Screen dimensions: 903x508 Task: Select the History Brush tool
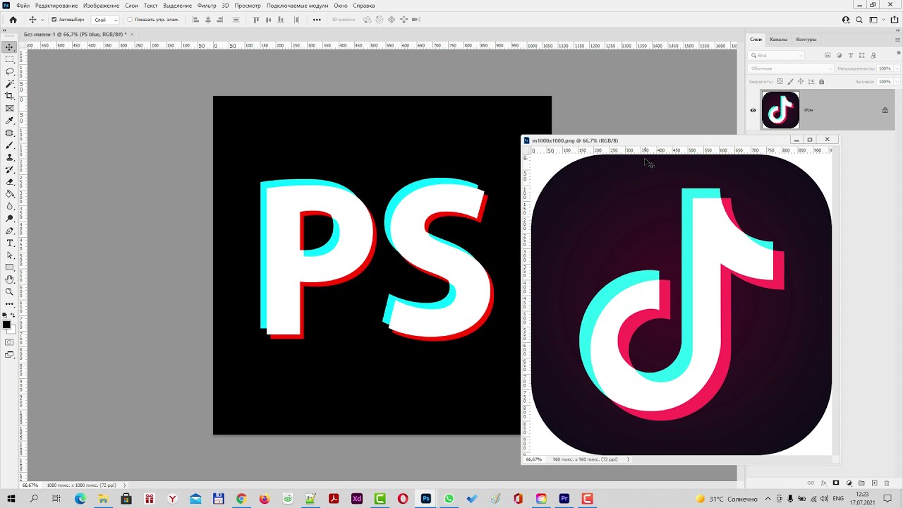(10, 169)
